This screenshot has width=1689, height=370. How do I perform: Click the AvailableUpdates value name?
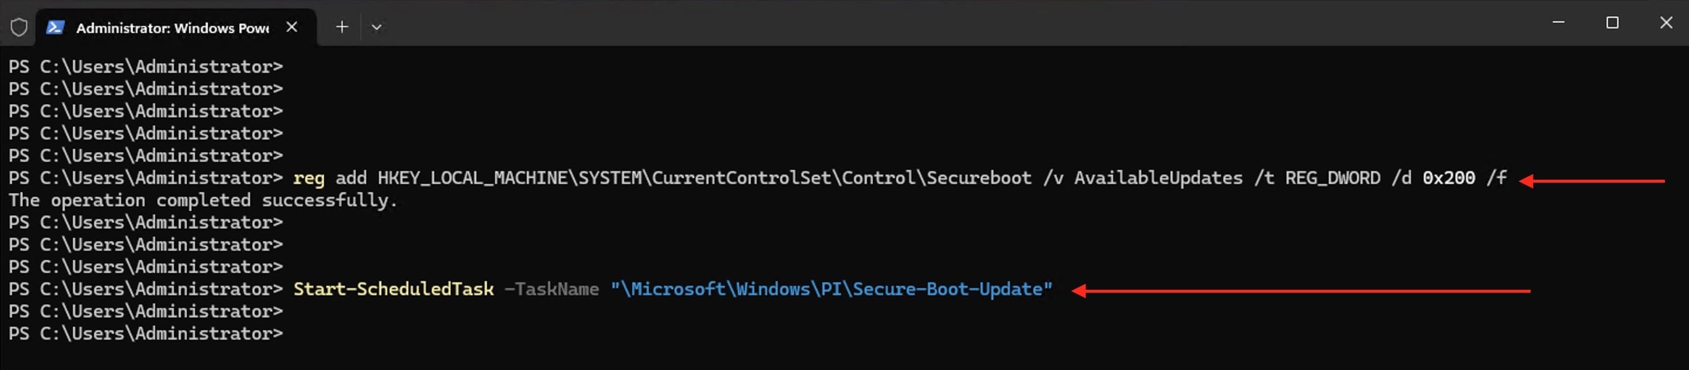click(1157, 178)
